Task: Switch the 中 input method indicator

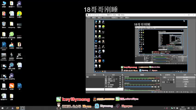Action: (174, 108)
